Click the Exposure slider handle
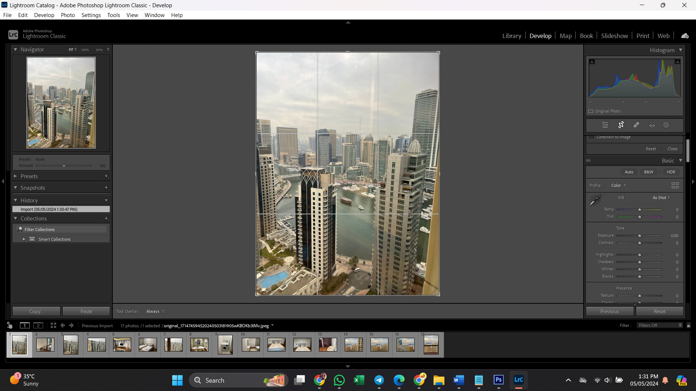696x391 pixels. pos(639,236)
